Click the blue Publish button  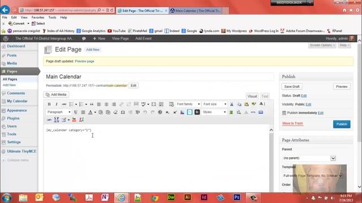pyautogui.click(x=342, y=124)
